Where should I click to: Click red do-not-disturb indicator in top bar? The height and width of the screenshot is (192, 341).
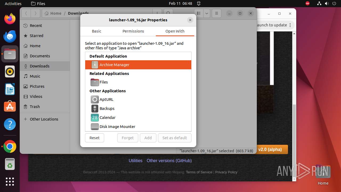308,3
